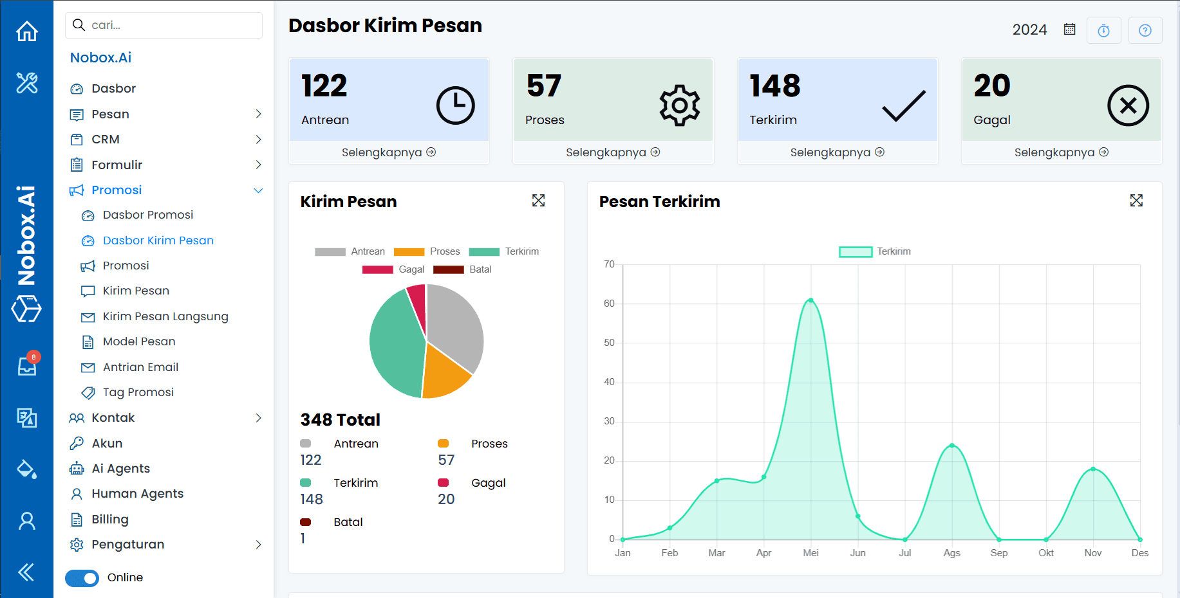Expand the Pesan menu entry

tap(259, 114)
